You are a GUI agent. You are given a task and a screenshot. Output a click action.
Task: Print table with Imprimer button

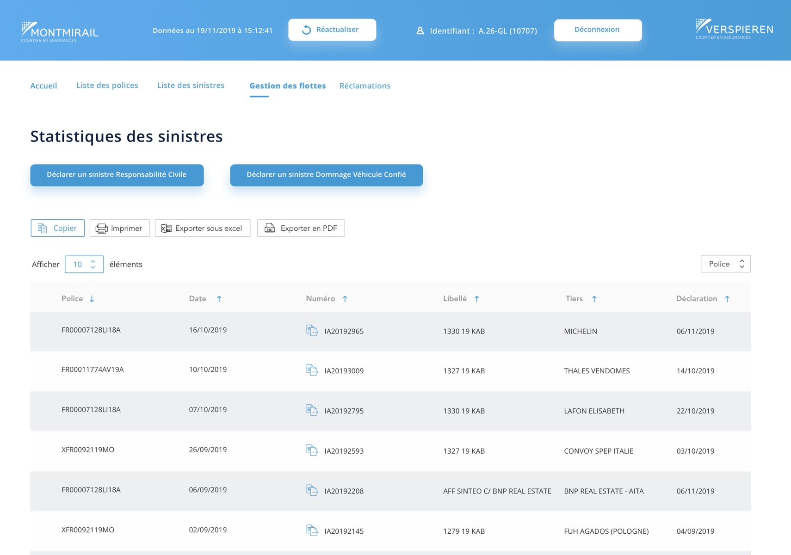[120, 228]
